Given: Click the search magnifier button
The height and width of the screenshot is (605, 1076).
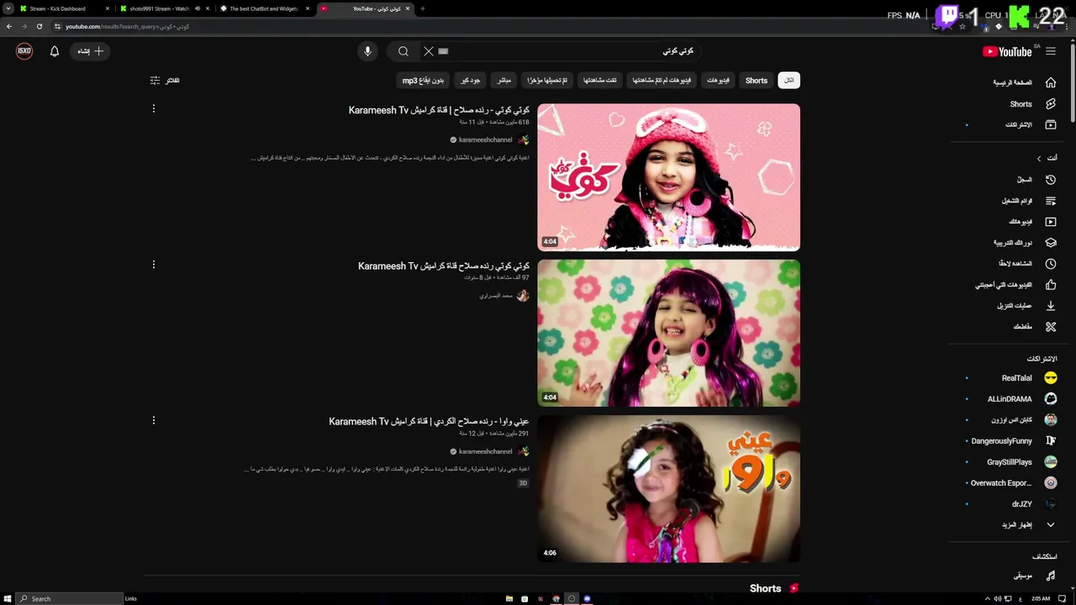Looking at the screenshot, I should [x=403, y=51].
